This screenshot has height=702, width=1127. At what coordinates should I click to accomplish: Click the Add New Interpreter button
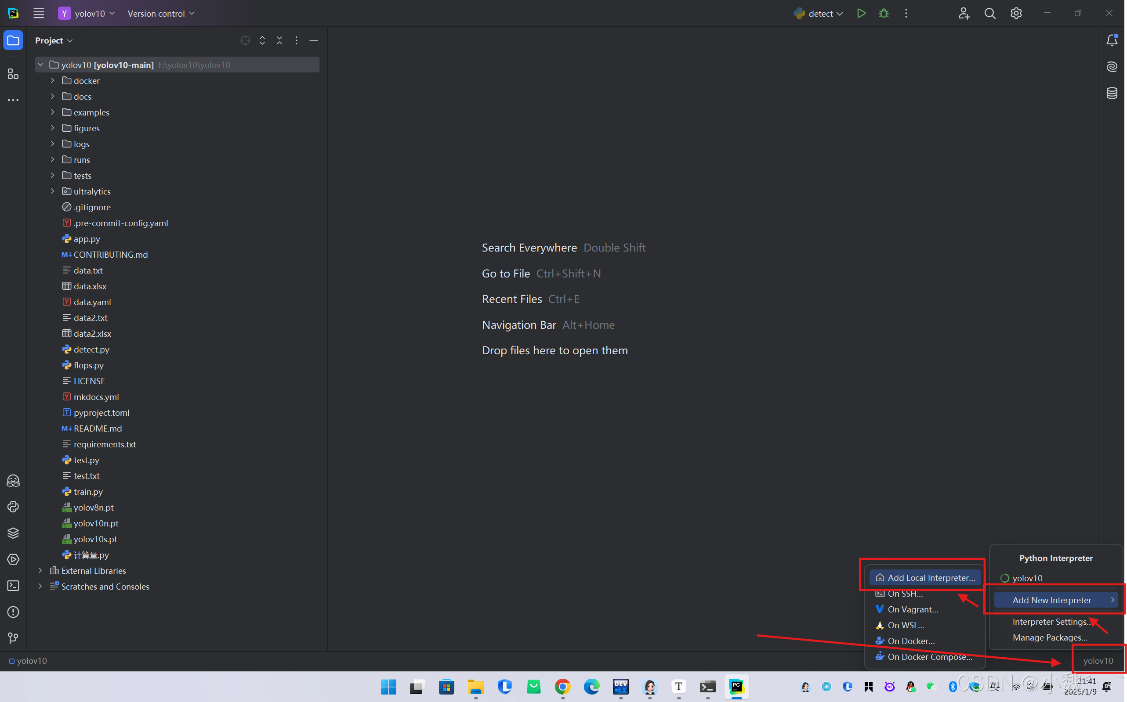tap(1053, 599)
